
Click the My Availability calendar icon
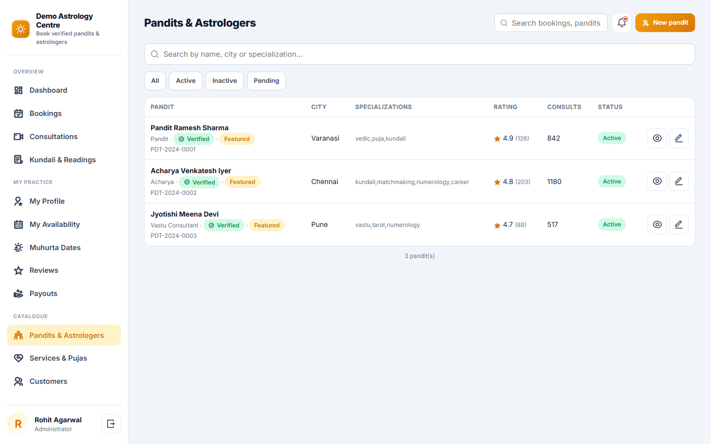tap(19, 224)
